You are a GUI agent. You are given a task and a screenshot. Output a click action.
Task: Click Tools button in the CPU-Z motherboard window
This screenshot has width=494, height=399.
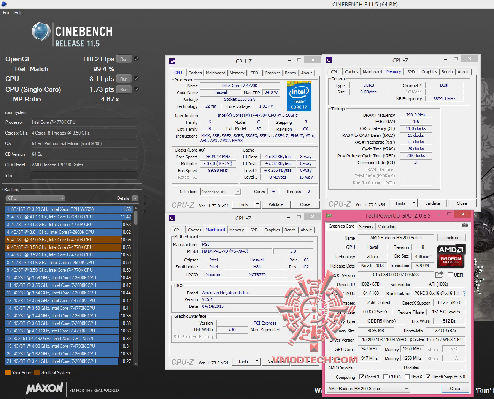(243, 361)
